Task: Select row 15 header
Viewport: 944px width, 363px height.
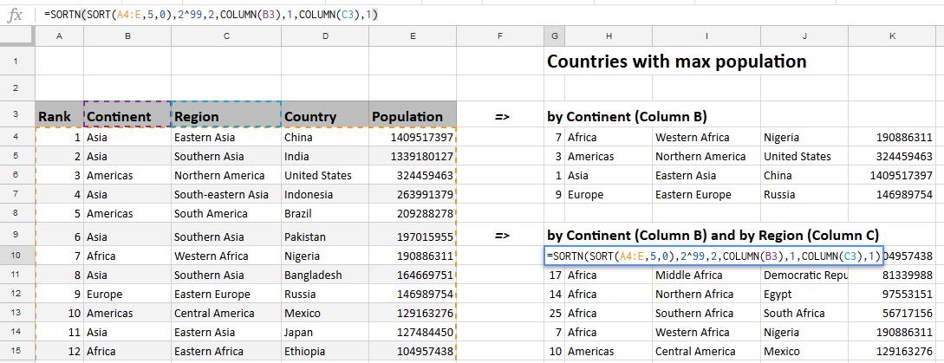Action: tap(17, 352)
